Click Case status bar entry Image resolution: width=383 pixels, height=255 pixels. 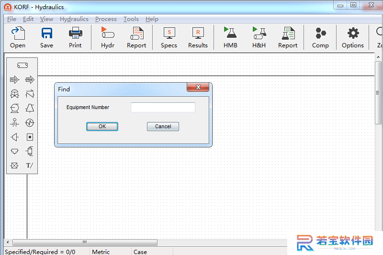(x=140, y=252)
